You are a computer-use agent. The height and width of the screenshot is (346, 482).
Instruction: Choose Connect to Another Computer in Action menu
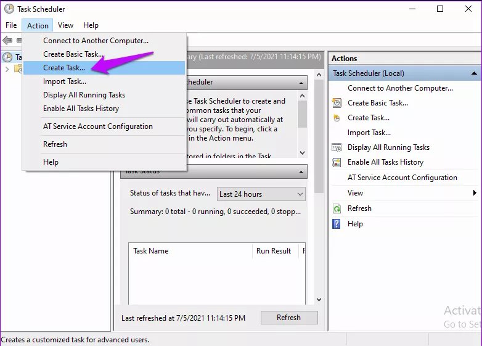[104, 41]
